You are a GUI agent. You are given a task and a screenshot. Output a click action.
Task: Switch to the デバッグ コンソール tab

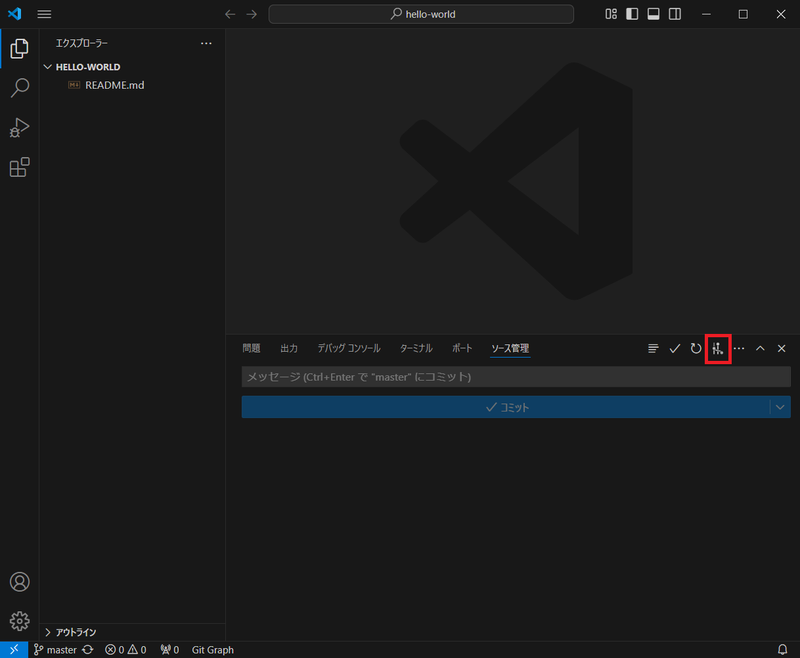pos(349,348)
